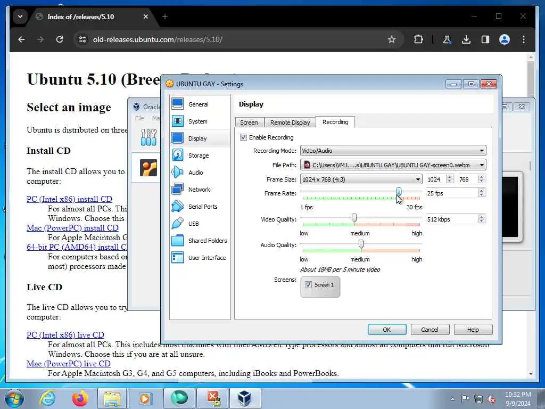Open Chrome downloads icon
The width and height of the screenshot is (545, 409).
click(x=466, y=39)
